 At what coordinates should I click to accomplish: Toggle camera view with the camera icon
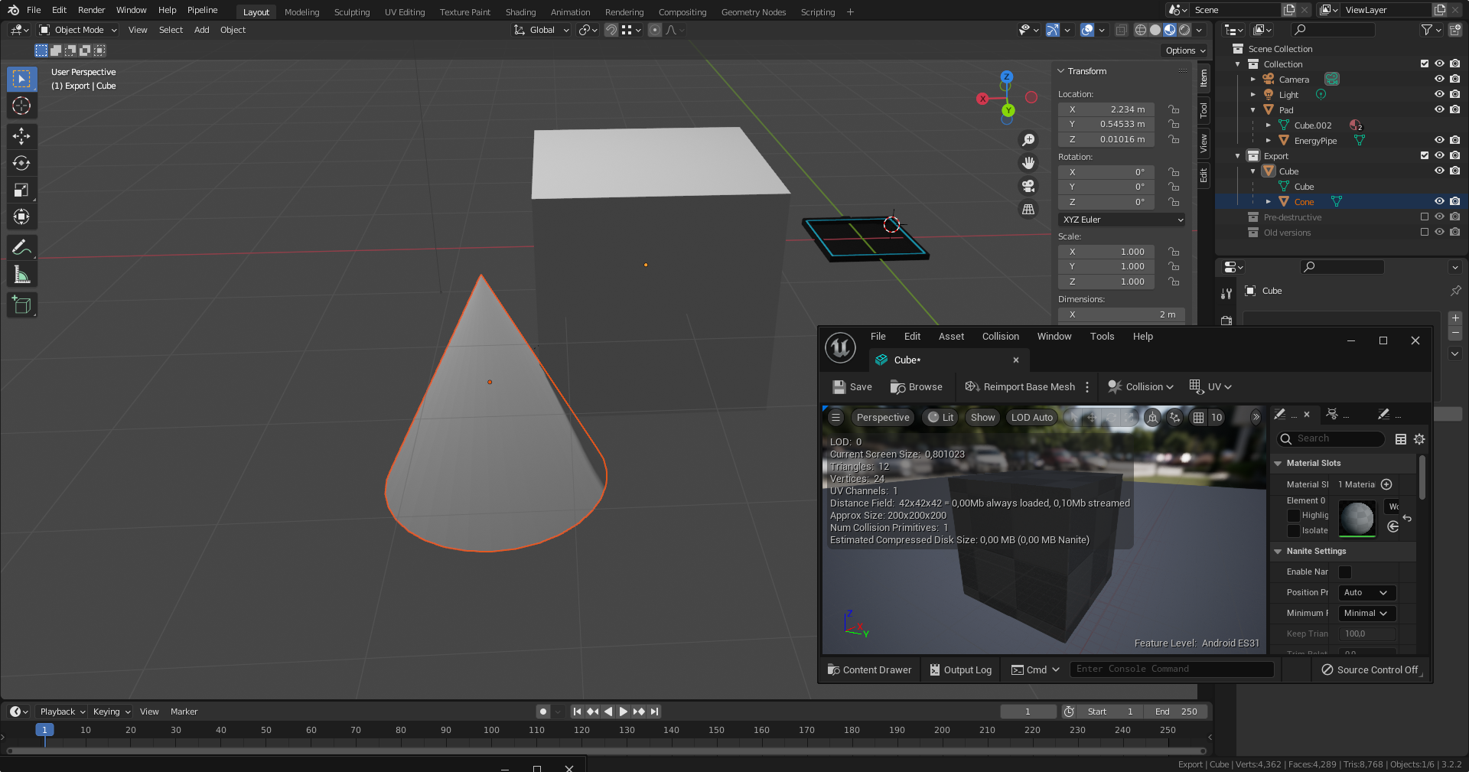pyautogui.click(x=1028, y=186)
